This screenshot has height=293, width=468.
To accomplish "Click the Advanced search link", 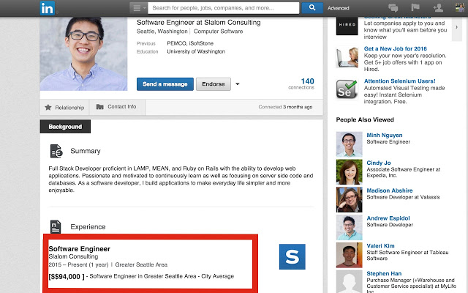I will pyautogui.click(x=338, y=8).
